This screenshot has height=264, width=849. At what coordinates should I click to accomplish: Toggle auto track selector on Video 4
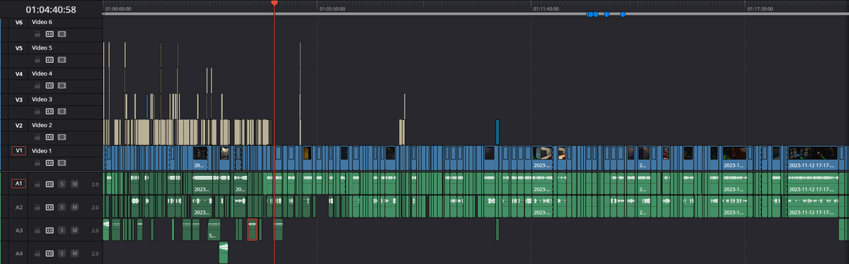tap(50, 85)
